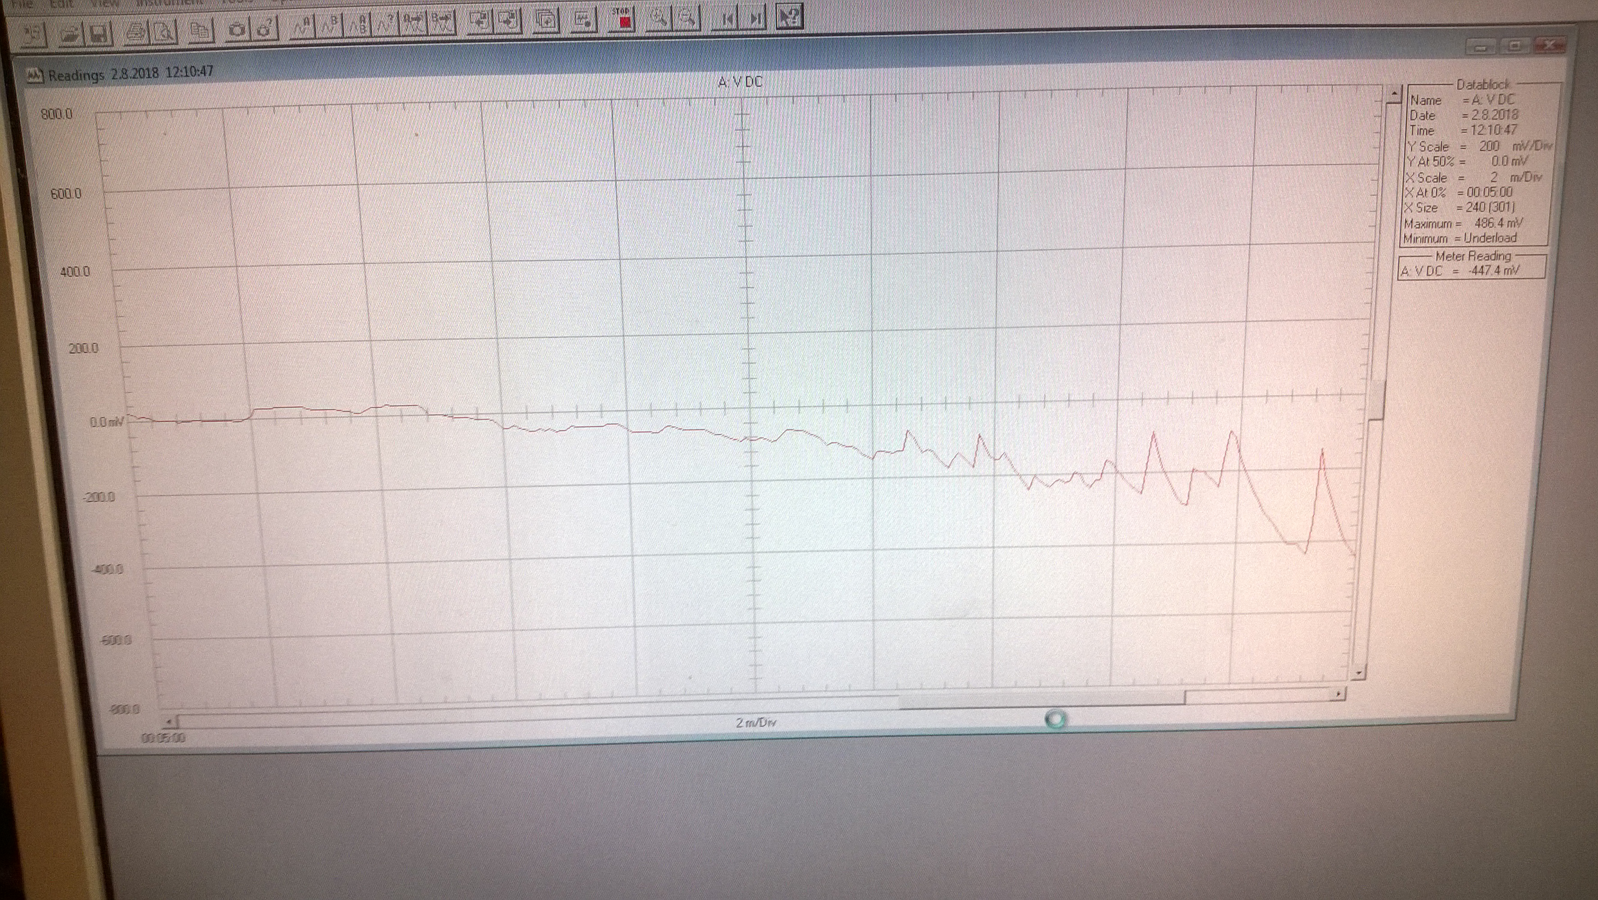Click the left arrow below the graph

pos(170,722)
